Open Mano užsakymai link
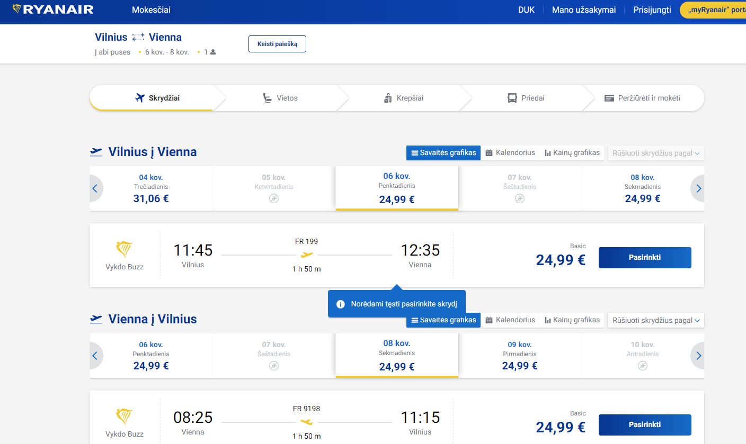The width and height of the screenshot is (746, 444). 583,10
